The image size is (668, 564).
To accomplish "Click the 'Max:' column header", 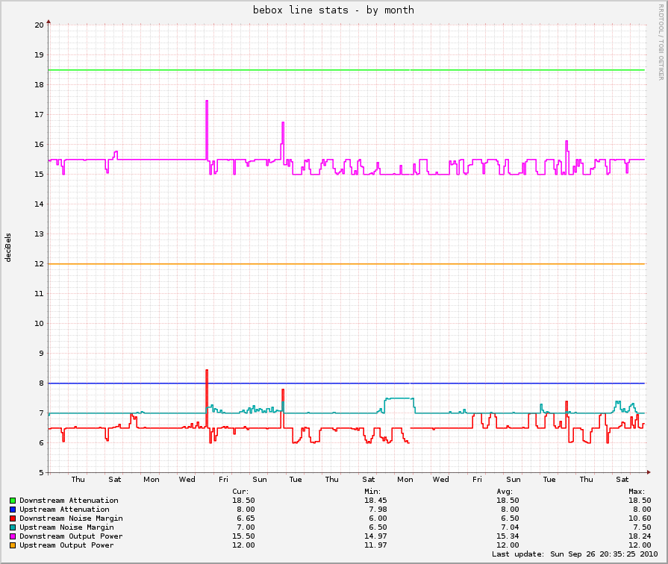I will tap(637, 492).
